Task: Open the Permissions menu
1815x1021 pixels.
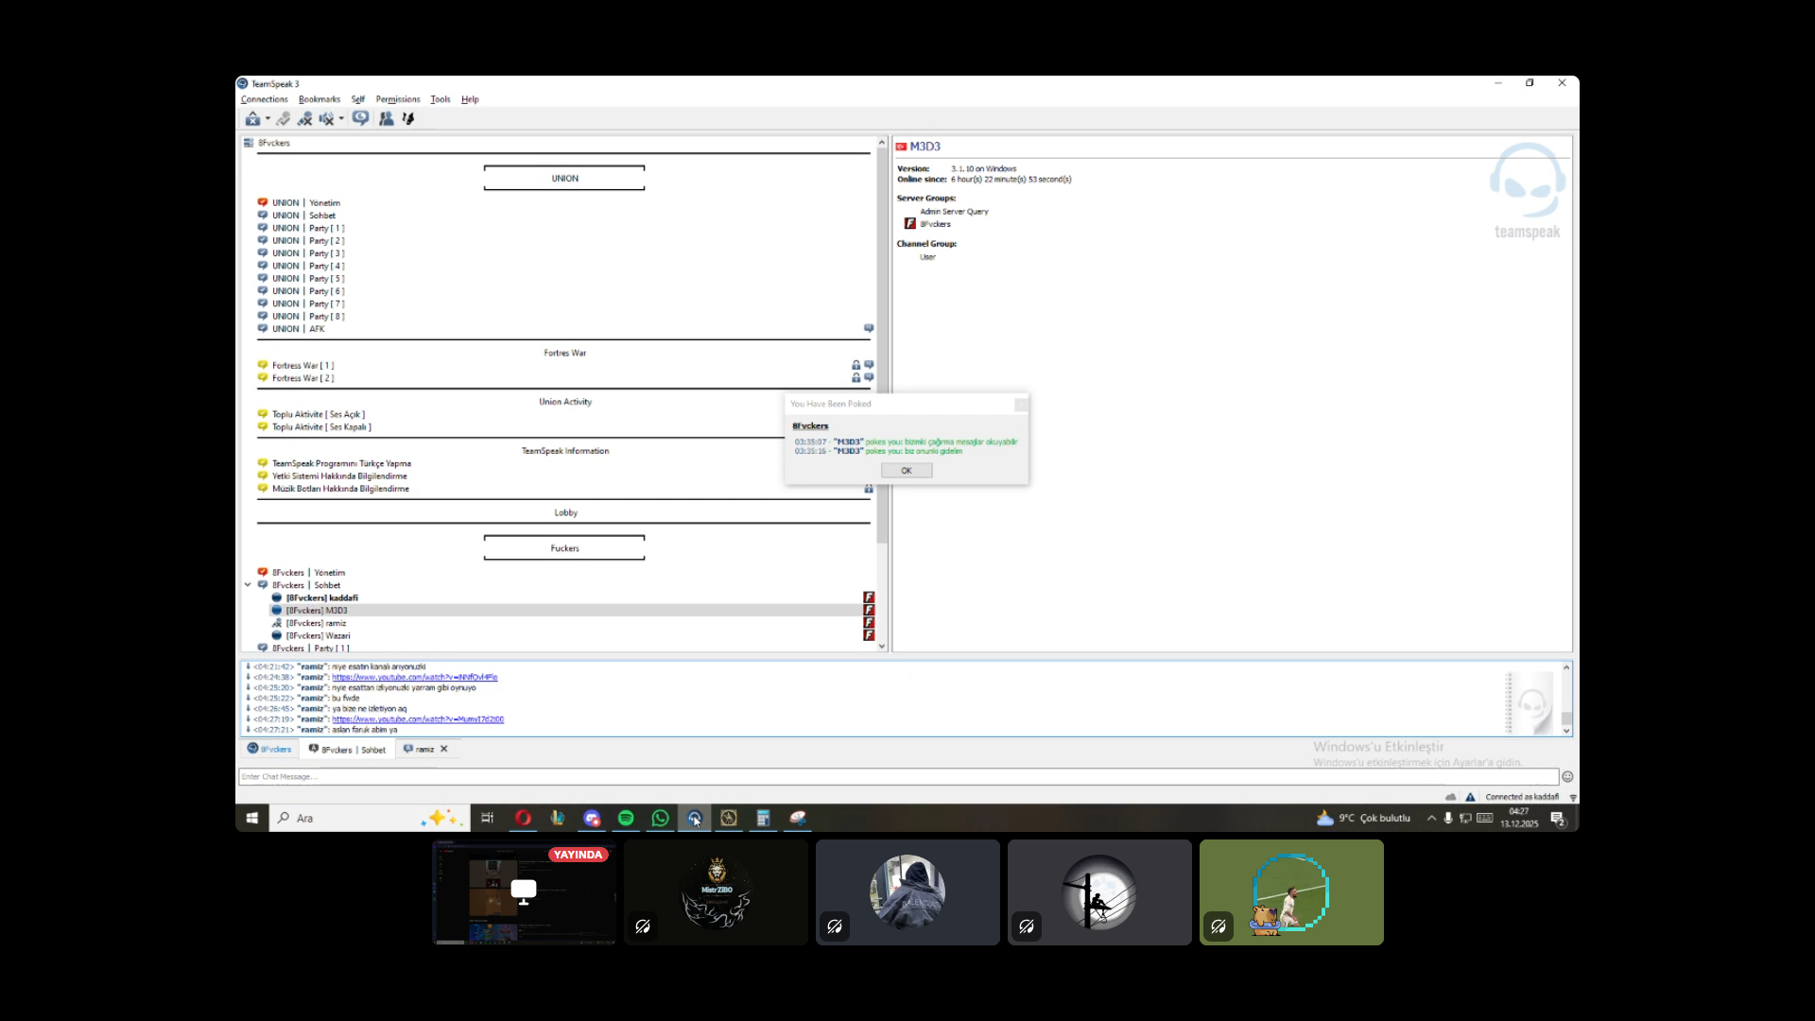Action: point(398,99)
